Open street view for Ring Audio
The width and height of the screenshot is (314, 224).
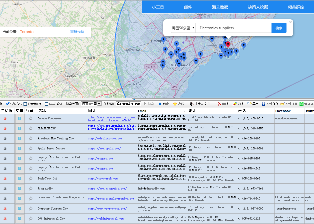click(19, 188)
